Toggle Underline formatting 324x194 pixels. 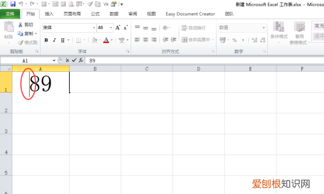point(63,40)
